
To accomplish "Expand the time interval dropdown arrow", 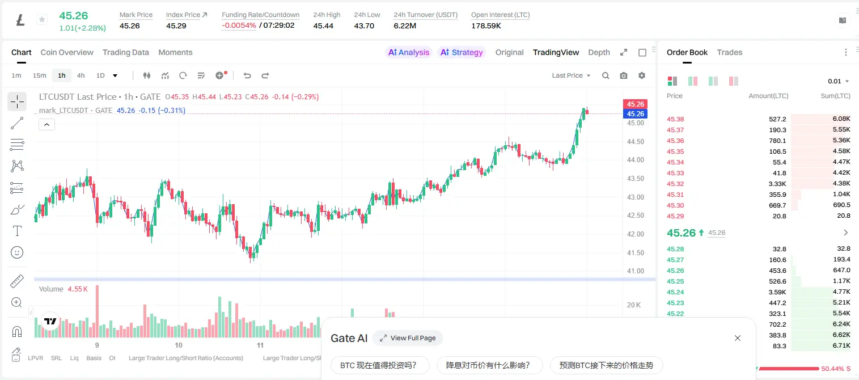I will click(115, 75).
